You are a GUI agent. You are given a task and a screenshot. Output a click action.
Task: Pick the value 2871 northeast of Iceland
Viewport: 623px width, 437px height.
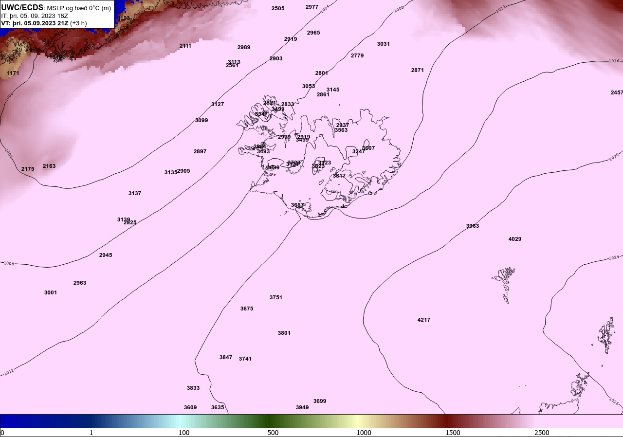[418, 70]
